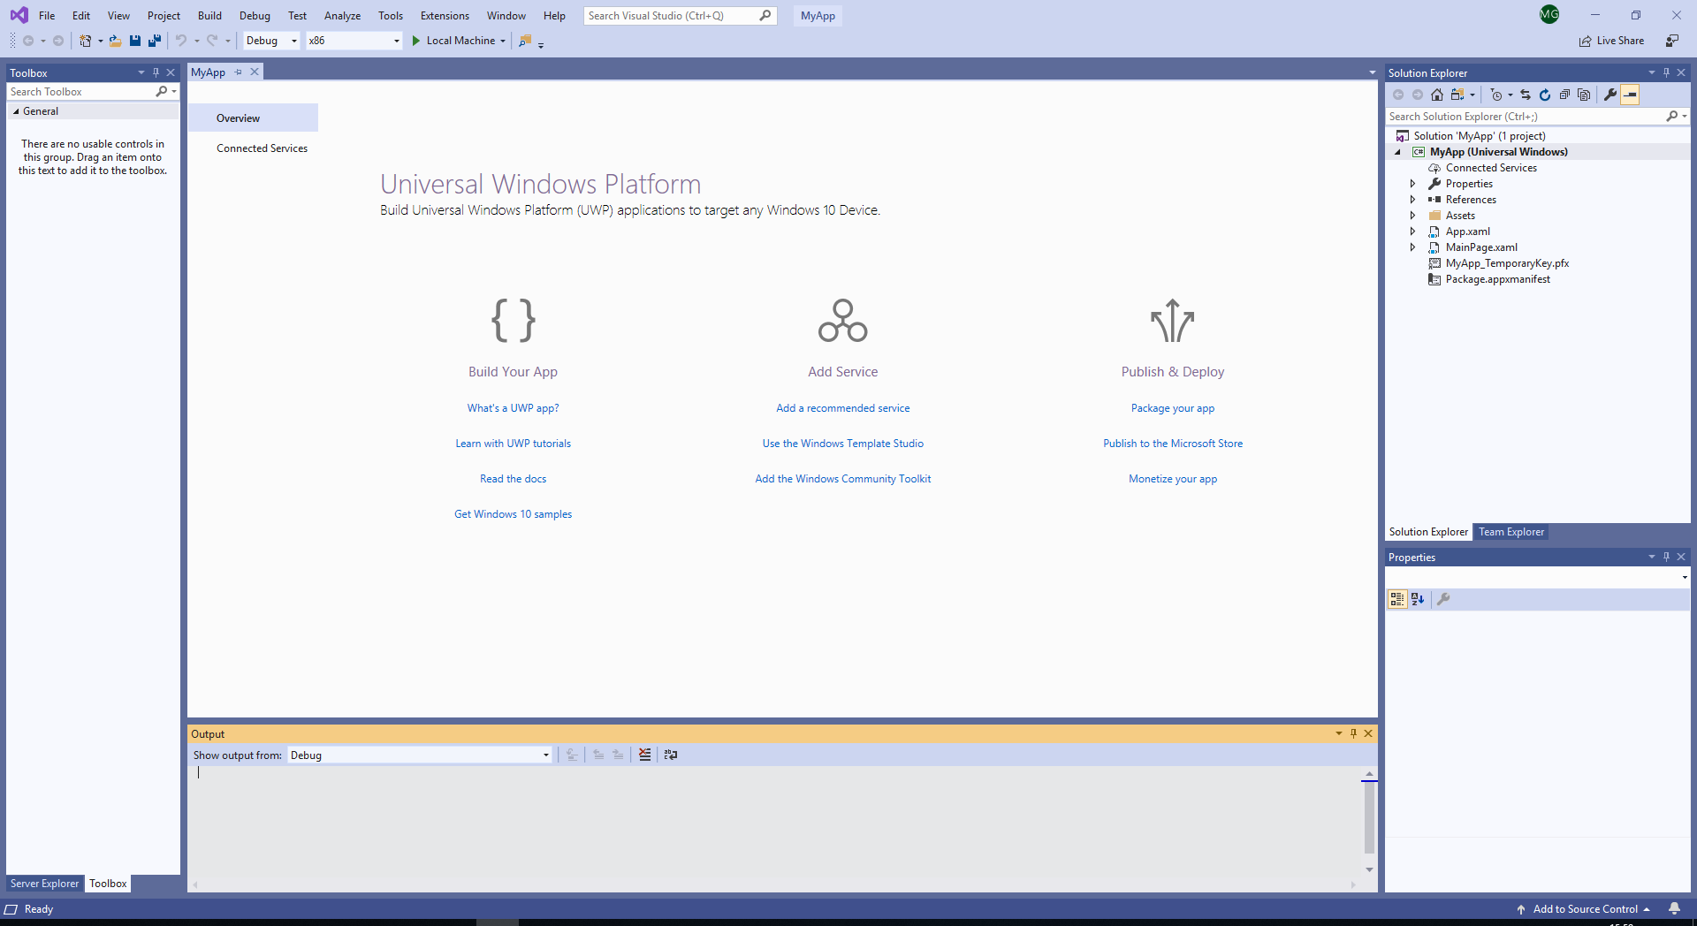Click 'Package your app' link
The height and width of the screenshot is (926, 1697).
pyautogui.click(x=1173, y=408)
